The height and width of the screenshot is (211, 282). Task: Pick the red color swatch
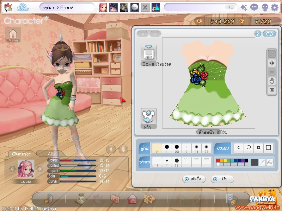(x=218, y=161)
